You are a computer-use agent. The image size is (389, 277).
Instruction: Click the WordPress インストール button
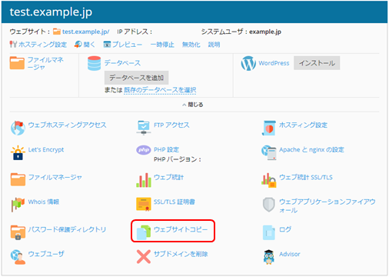point(317,63)
